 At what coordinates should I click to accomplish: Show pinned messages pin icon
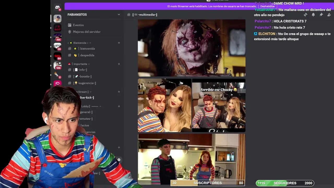(321, 15)
